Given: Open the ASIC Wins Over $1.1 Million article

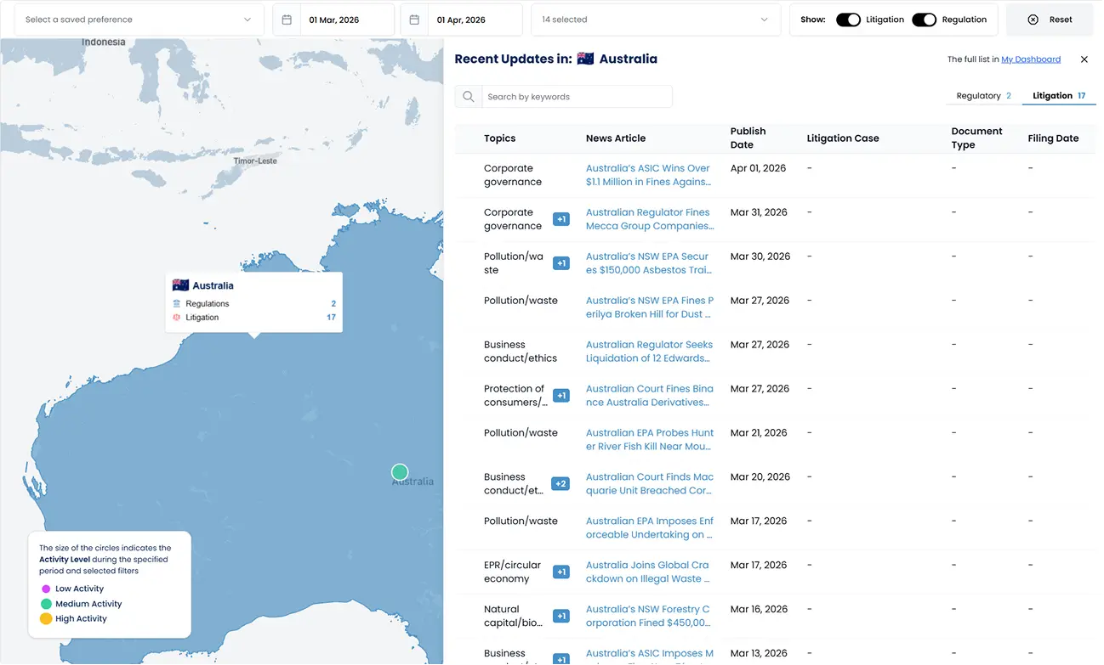Looking at the screenshot, I should (648, 175).
